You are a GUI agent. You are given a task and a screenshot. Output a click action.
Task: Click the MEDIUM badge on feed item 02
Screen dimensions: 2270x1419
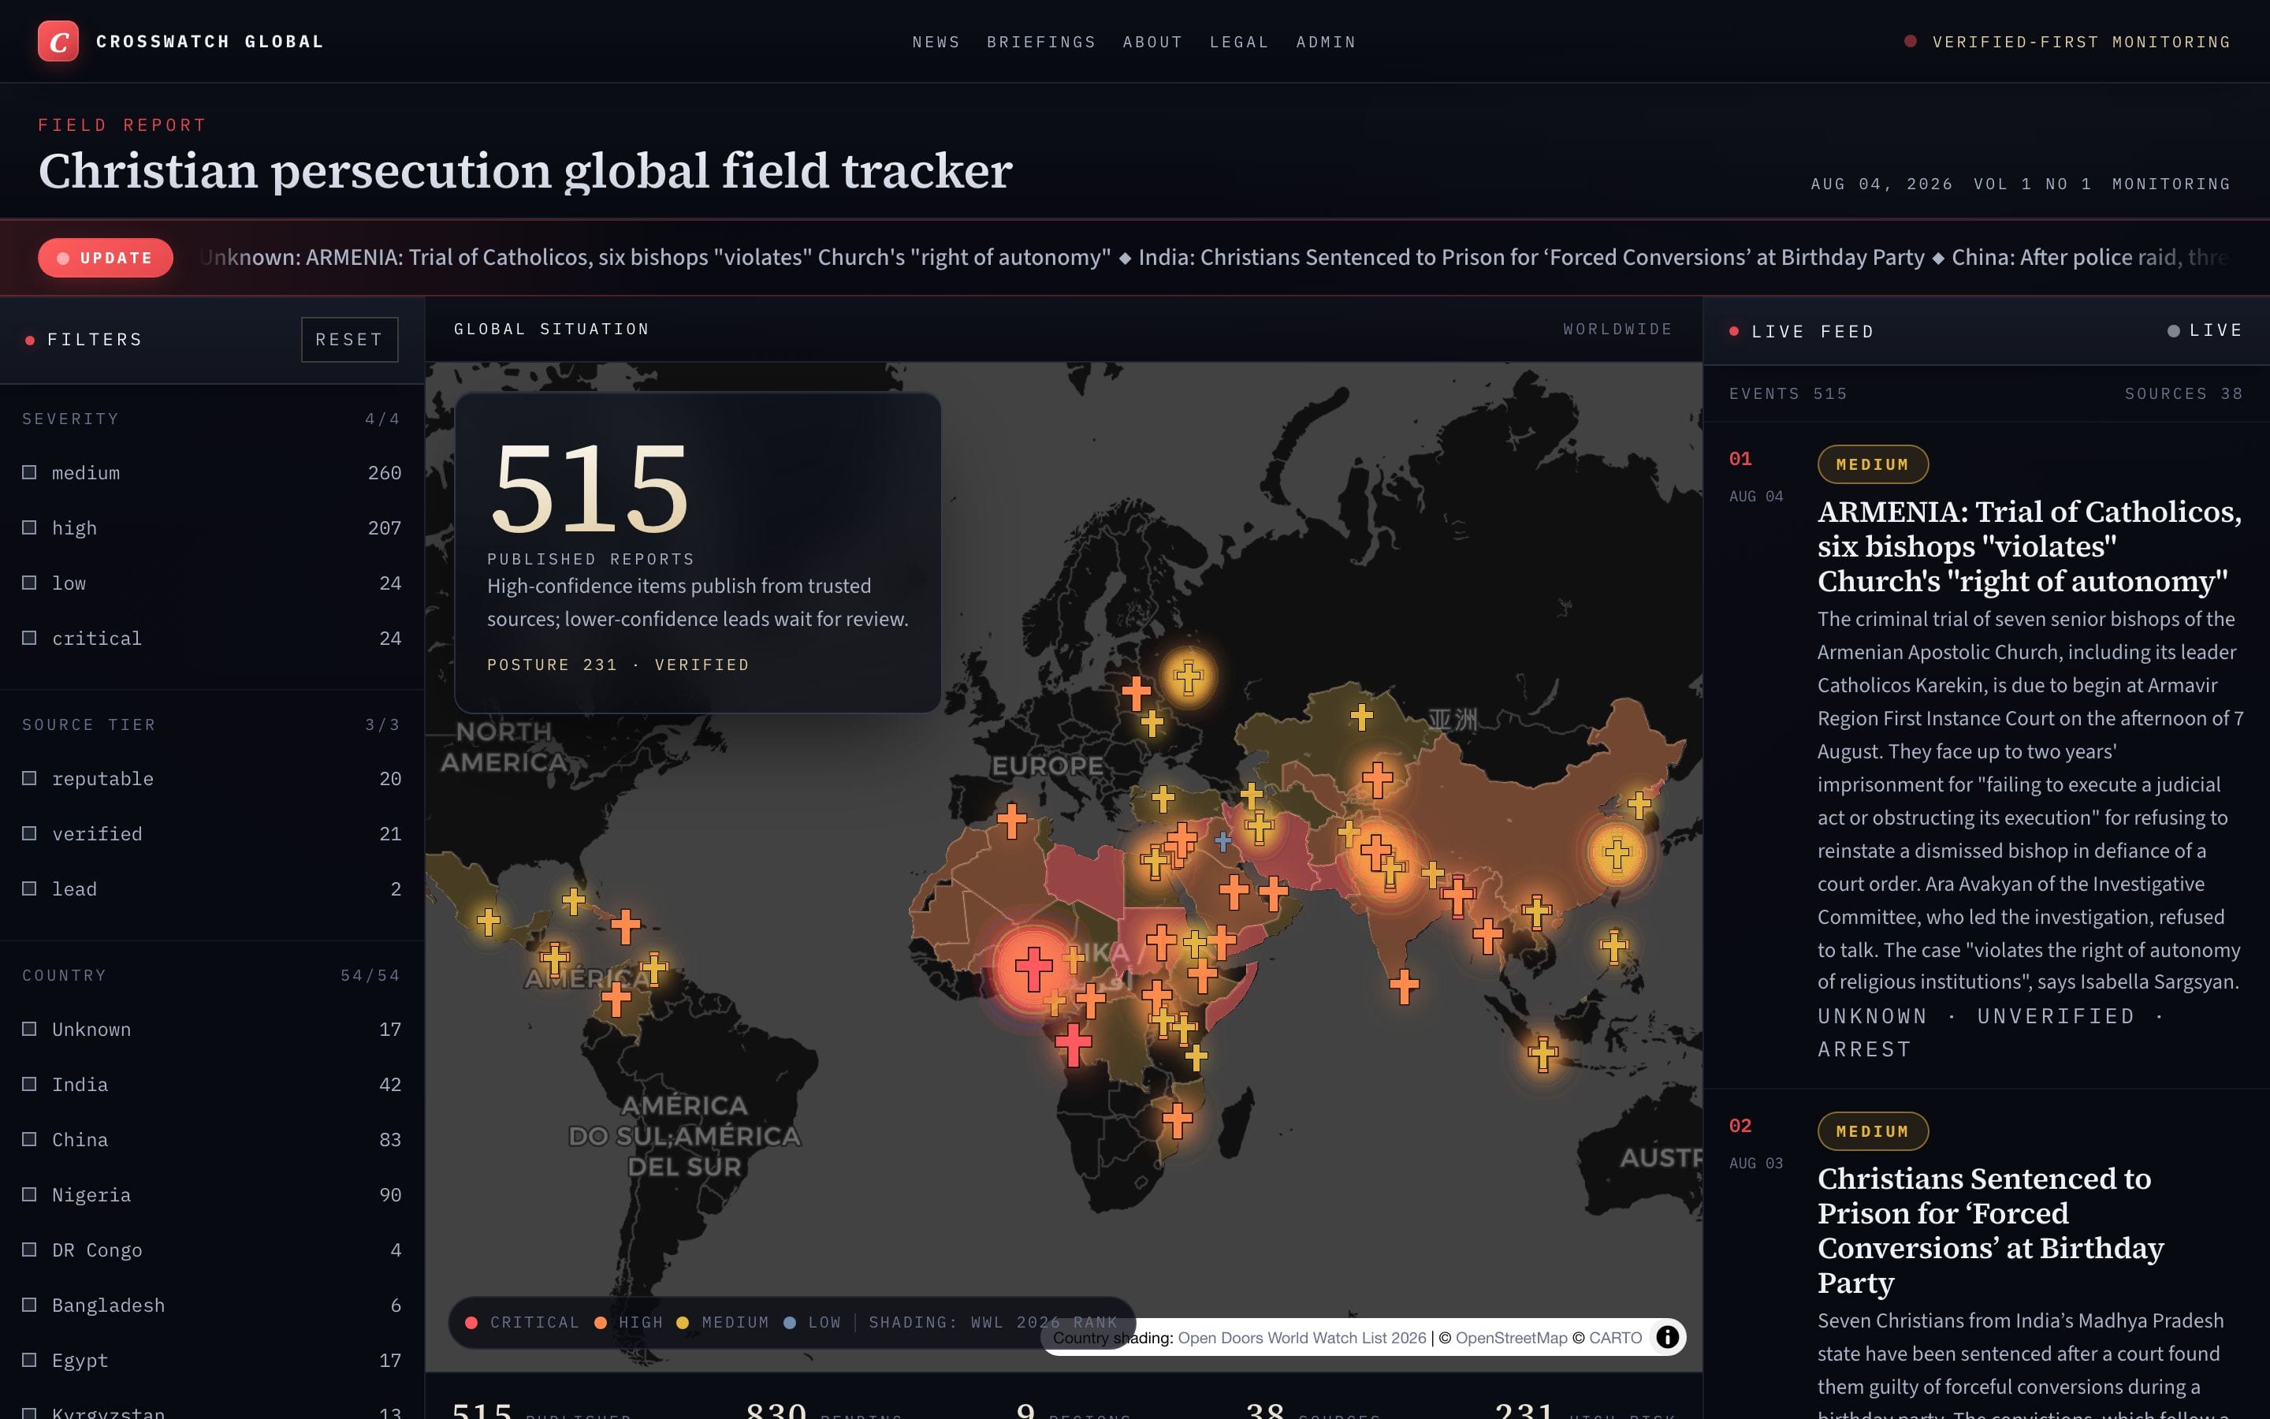pyautogui.click(x=1872, y=1131)
